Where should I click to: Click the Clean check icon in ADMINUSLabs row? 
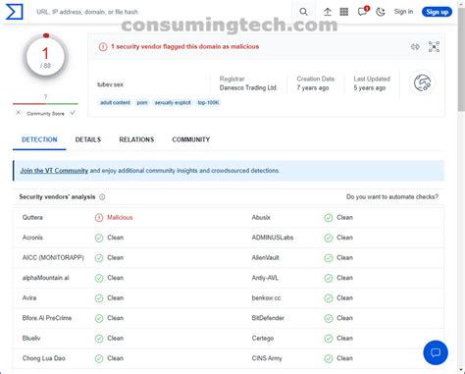[329, 238]
